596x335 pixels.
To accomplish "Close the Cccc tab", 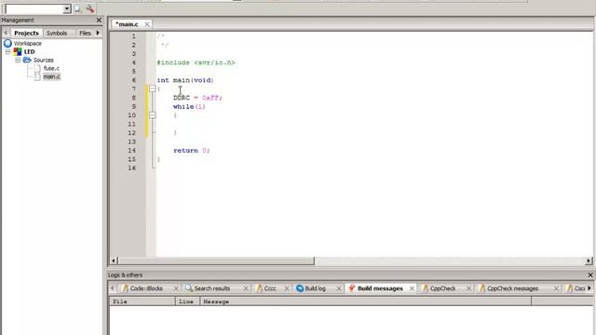I will (x=287, y=288).
